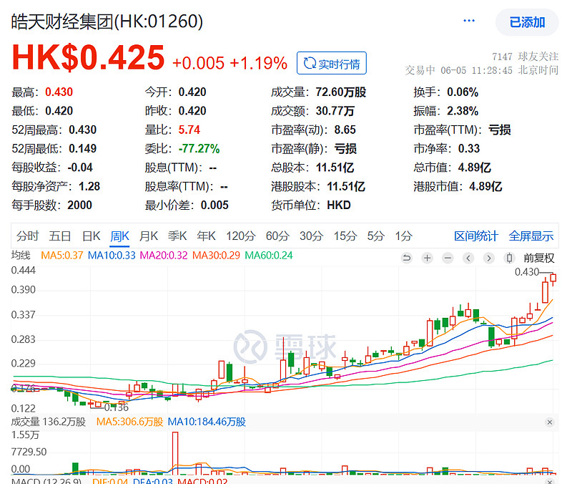The width and height of the screenshot is (572, 484).
Task: Switch to the 五日 chart tab
Action: [x=60, y=236]
